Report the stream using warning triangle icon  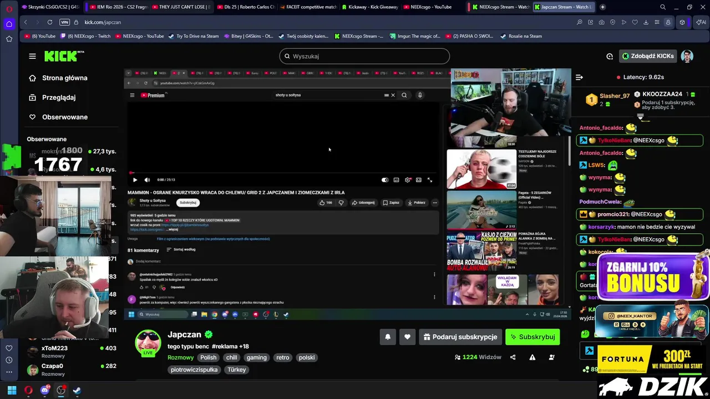click(532, 357)
